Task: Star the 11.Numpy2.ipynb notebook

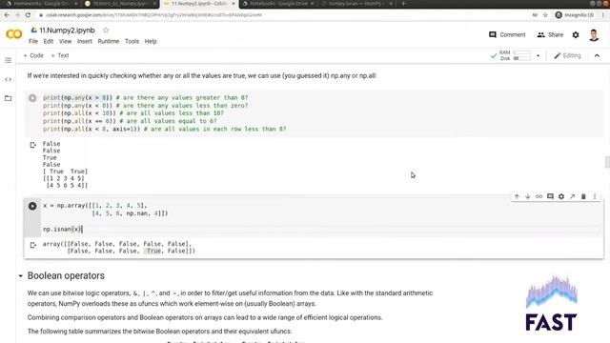Action: pyautogui.click(x=106, y=30)
